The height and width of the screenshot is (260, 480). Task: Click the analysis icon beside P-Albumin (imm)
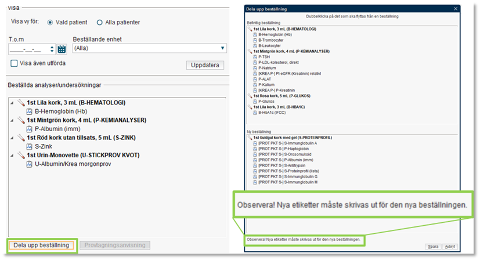coord(30,129)
